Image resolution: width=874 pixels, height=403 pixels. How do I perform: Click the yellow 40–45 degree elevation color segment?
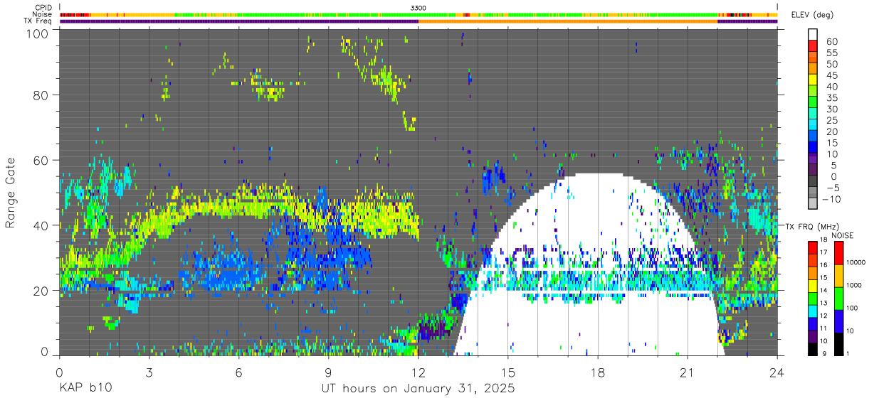click(813, 80)
